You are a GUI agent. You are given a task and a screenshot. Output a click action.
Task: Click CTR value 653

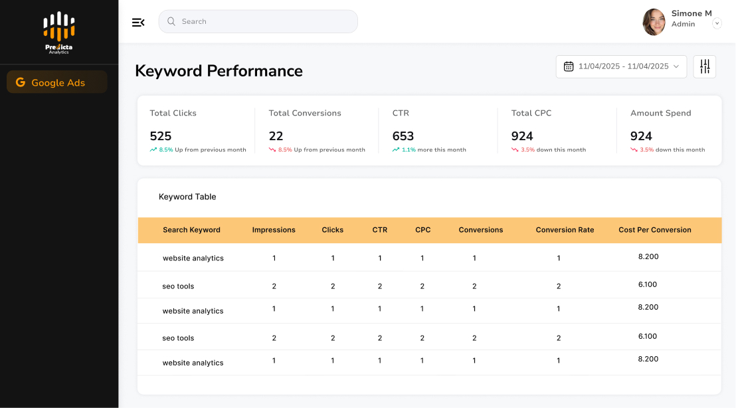403,136
